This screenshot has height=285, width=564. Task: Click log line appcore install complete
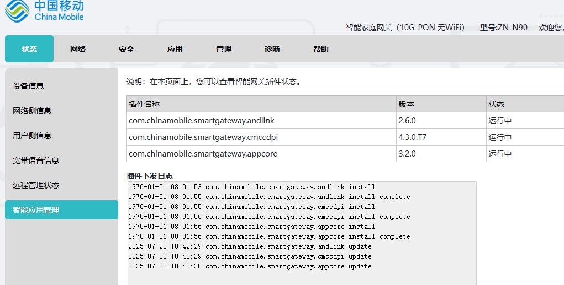pos(269,236)
